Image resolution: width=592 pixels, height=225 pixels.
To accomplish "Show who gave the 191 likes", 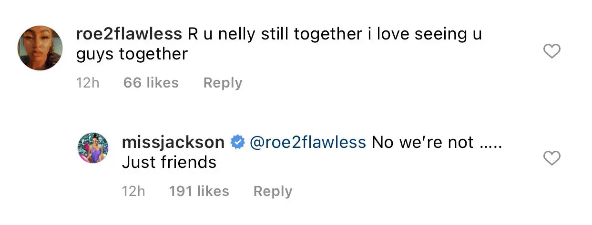I will [199, 191].
